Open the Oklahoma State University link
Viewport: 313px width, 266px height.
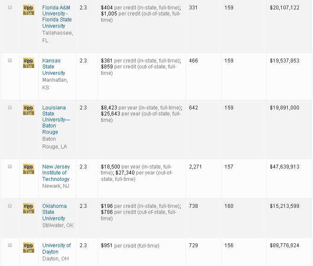tap(54, 212)
